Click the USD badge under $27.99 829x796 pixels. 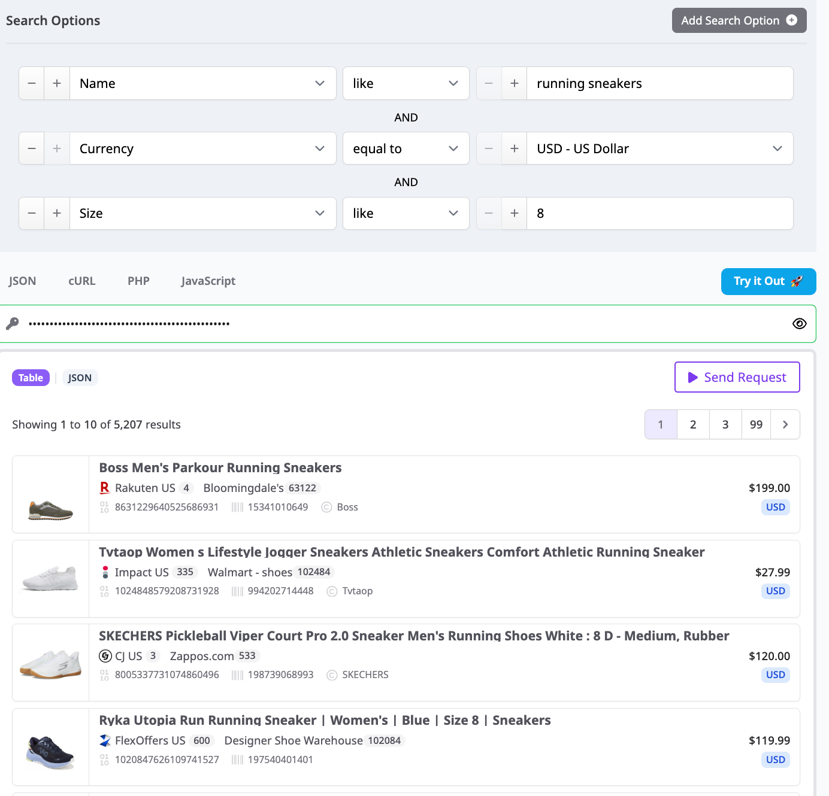click(776, 591)
